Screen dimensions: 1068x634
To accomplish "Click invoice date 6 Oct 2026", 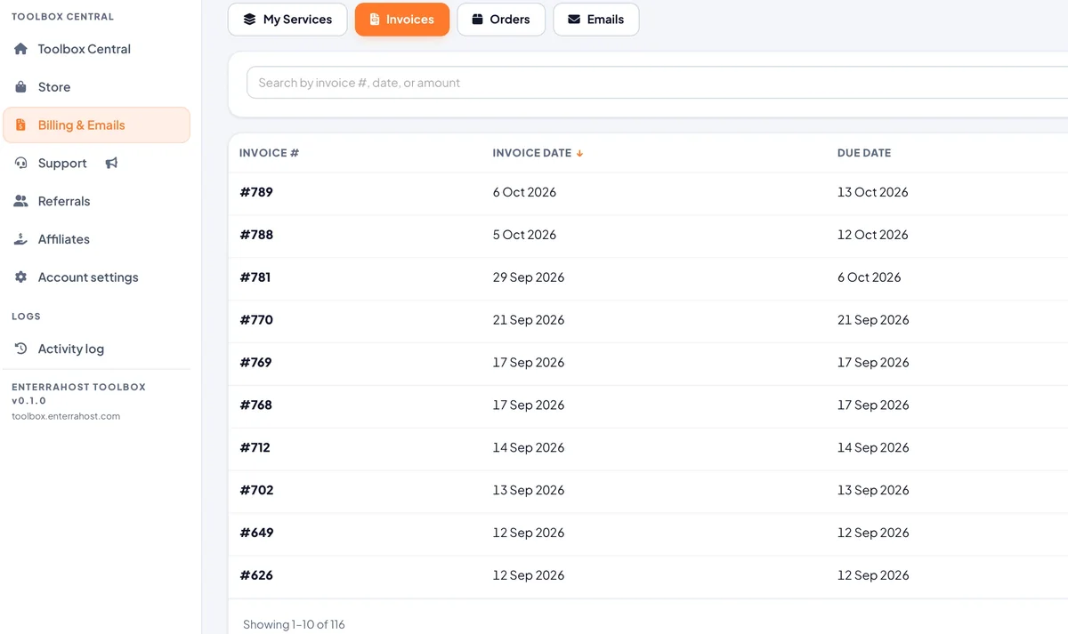I will [524, 192].
